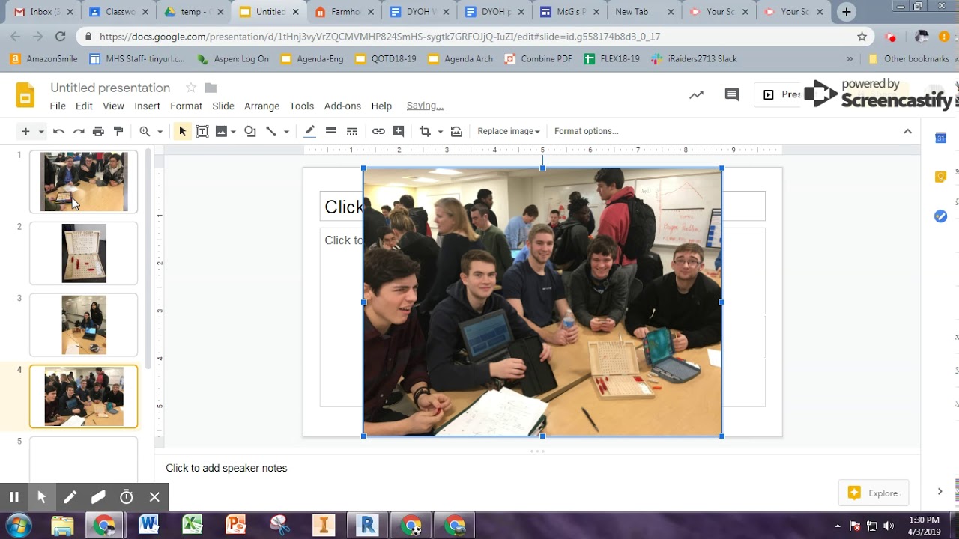Select the Crop image tool
The image size is (959, 539).
[425, 131]
